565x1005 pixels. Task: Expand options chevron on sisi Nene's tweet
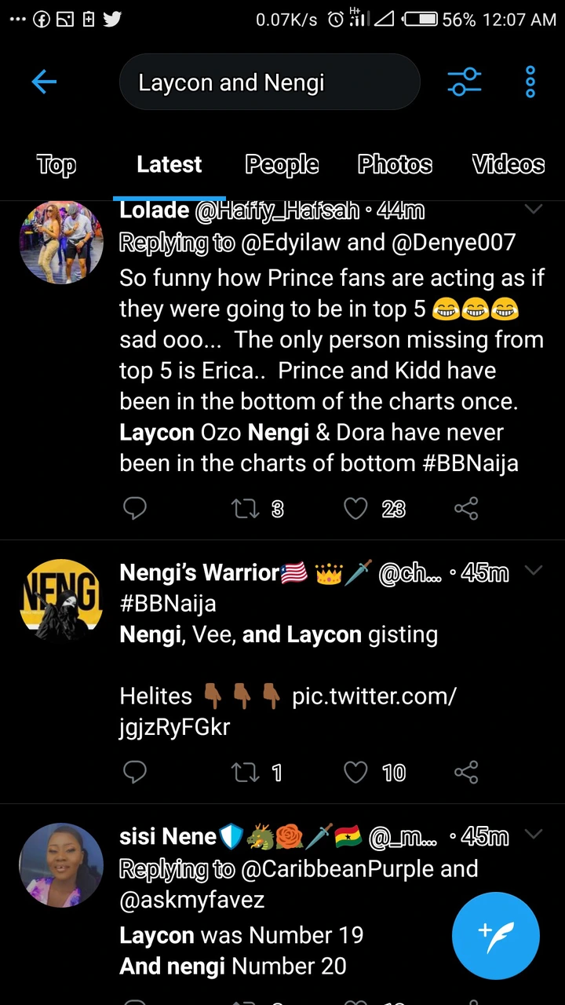(x=534, y=835)
